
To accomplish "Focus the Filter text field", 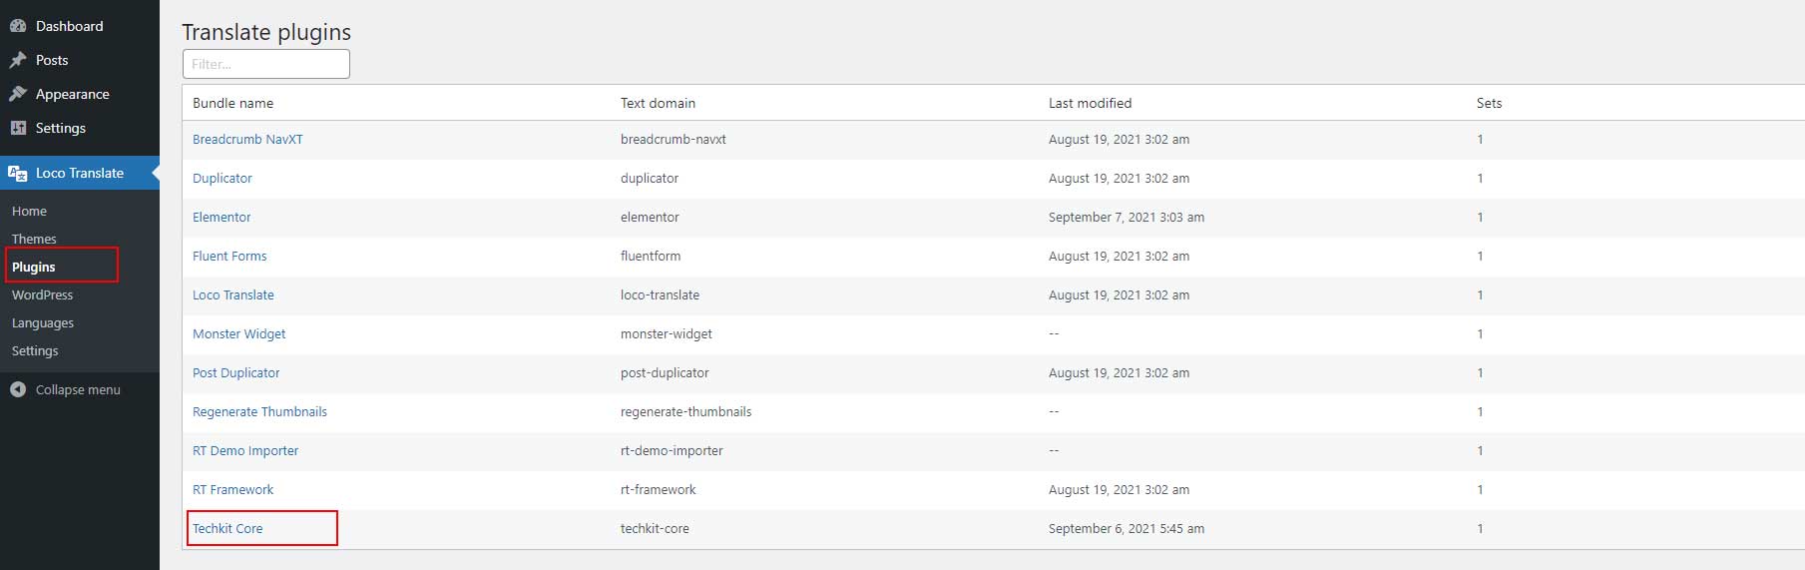I will pyautogui.click(x=266, y=64).
